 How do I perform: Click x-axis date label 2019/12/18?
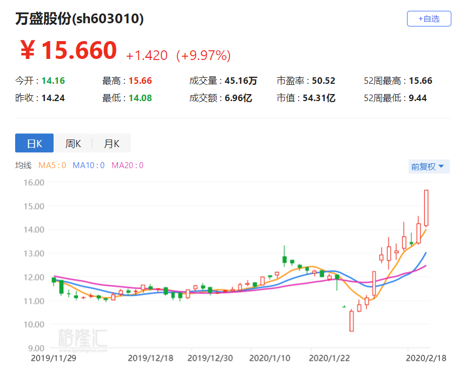(x=150, y=358)
